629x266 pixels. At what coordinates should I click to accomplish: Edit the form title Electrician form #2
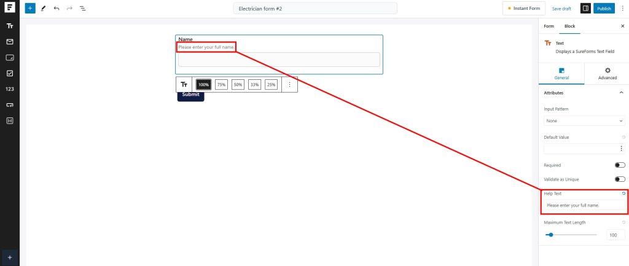pyautogui.click(x=315, y=9)
